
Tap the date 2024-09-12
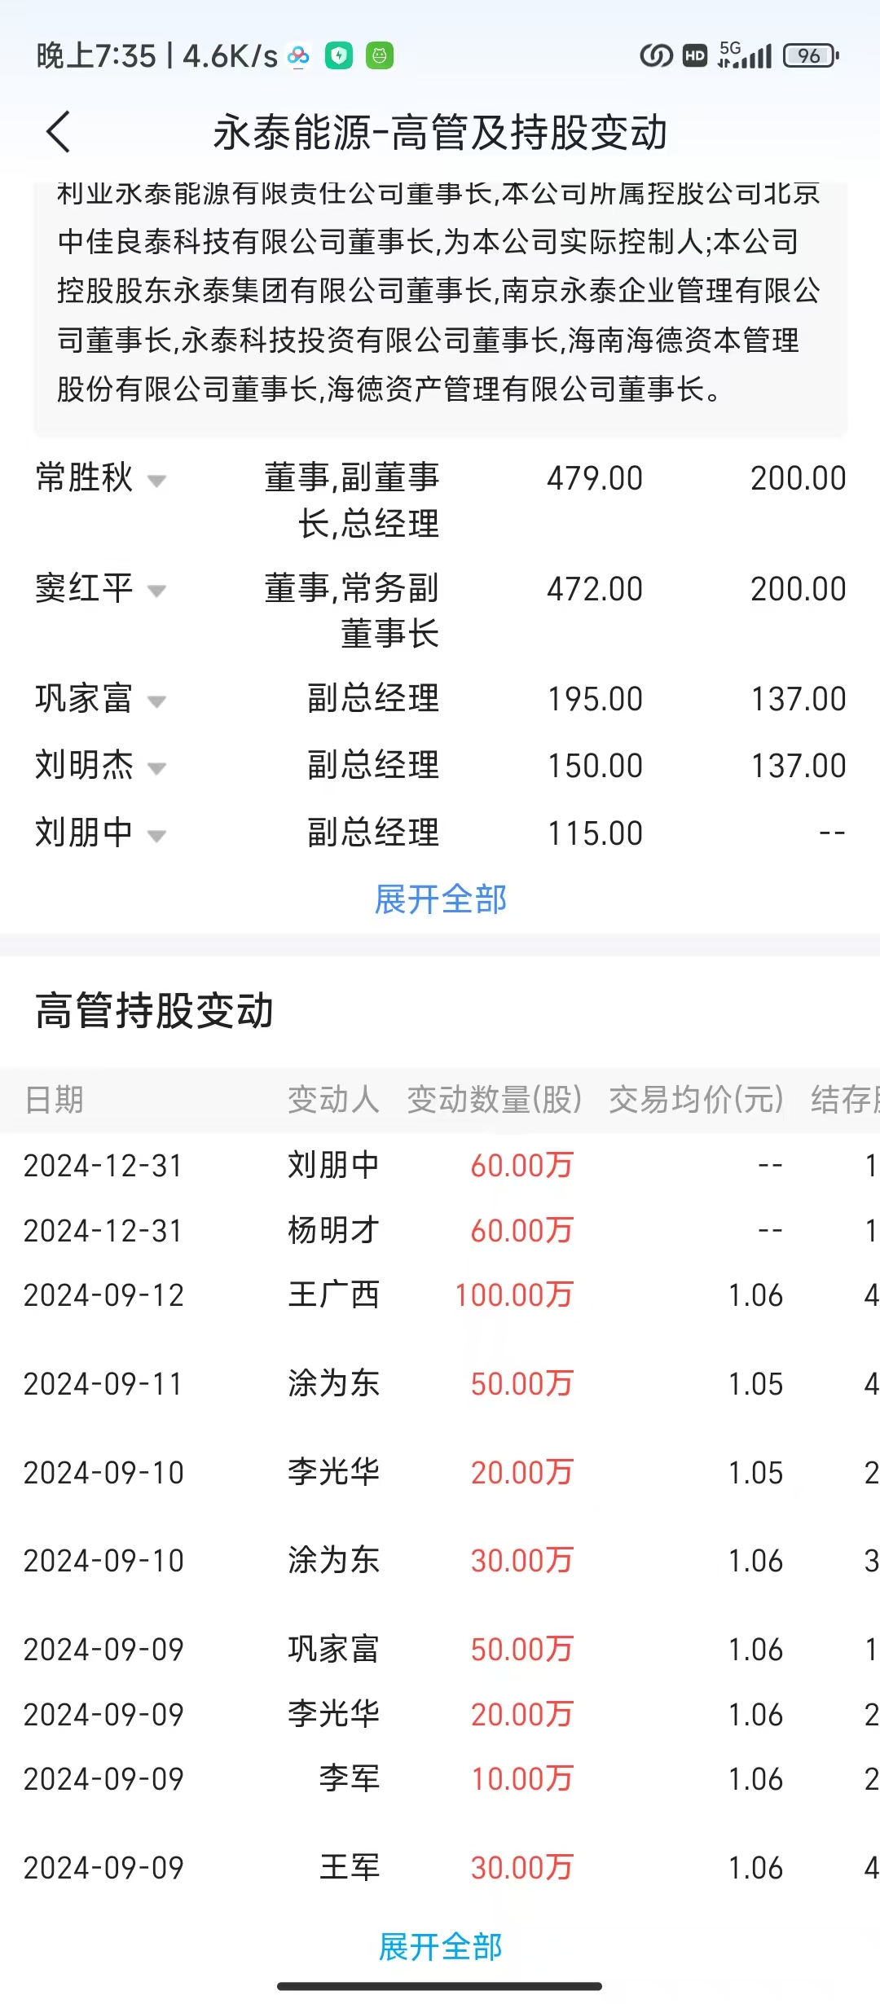[103, 1295]
